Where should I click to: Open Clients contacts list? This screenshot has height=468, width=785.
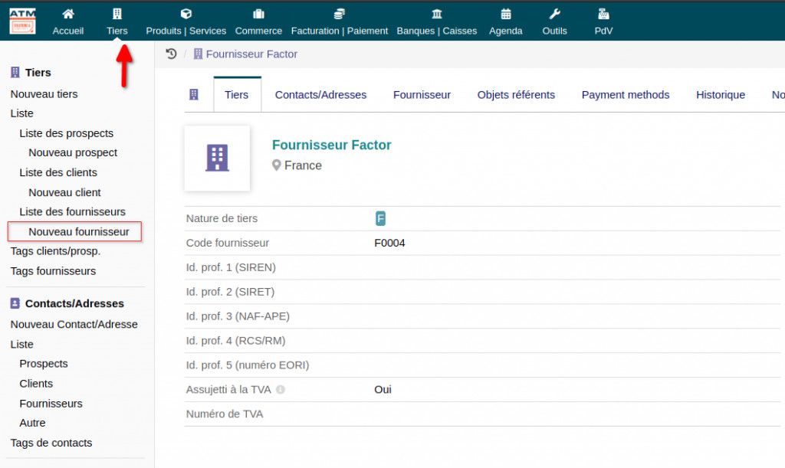(x=36, y=384)
